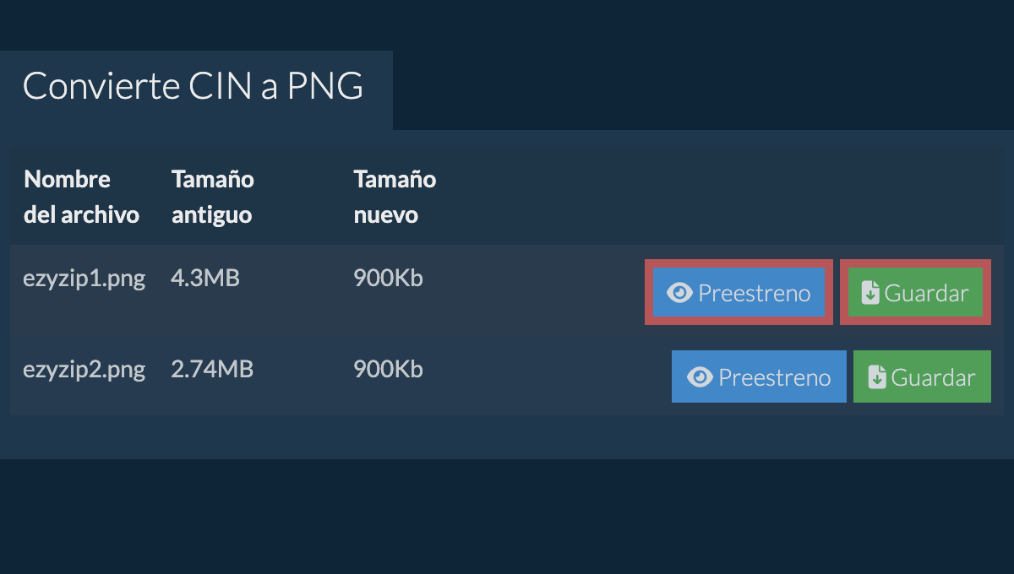Click the eye icon for ezyzip1.png
This screenshot has width=1014, height=574.
coord(679,293)
